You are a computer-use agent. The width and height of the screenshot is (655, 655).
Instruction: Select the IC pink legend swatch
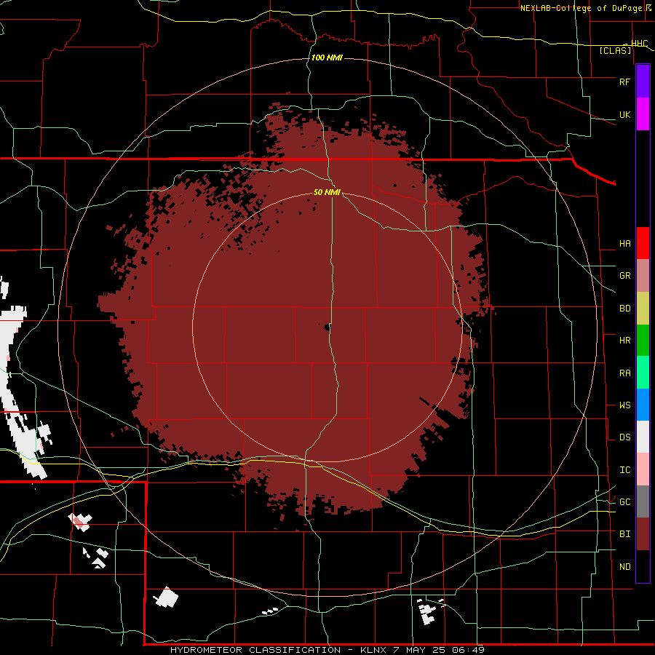(x=643, y=469)
